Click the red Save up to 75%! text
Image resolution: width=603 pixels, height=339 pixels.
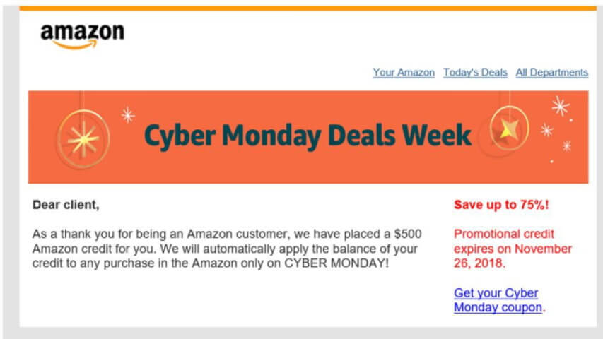point(501,205)
